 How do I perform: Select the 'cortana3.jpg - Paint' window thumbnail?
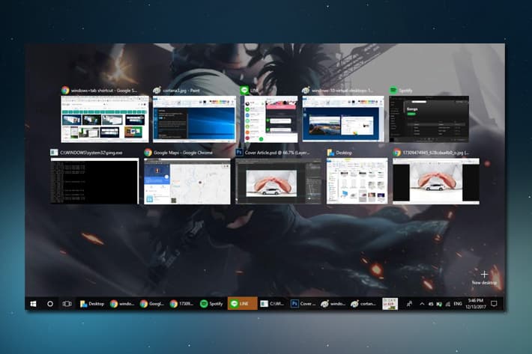[x=194, y=119]
